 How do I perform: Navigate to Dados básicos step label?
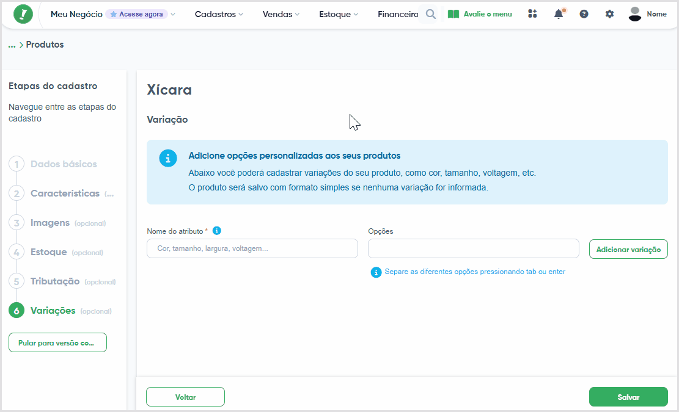(64, 164)
